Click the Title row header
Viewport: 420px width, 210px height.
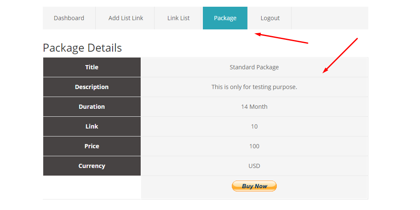pos(92,67)
